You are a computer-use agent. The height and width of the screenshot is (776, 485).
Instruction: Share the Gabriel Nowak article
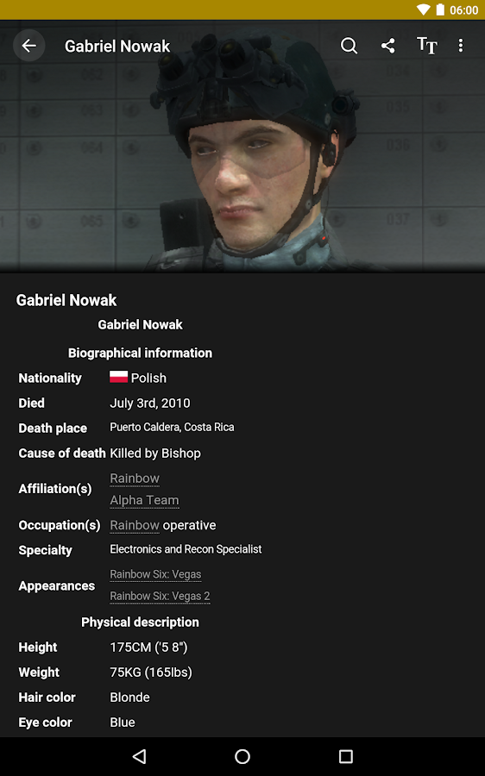387,46
